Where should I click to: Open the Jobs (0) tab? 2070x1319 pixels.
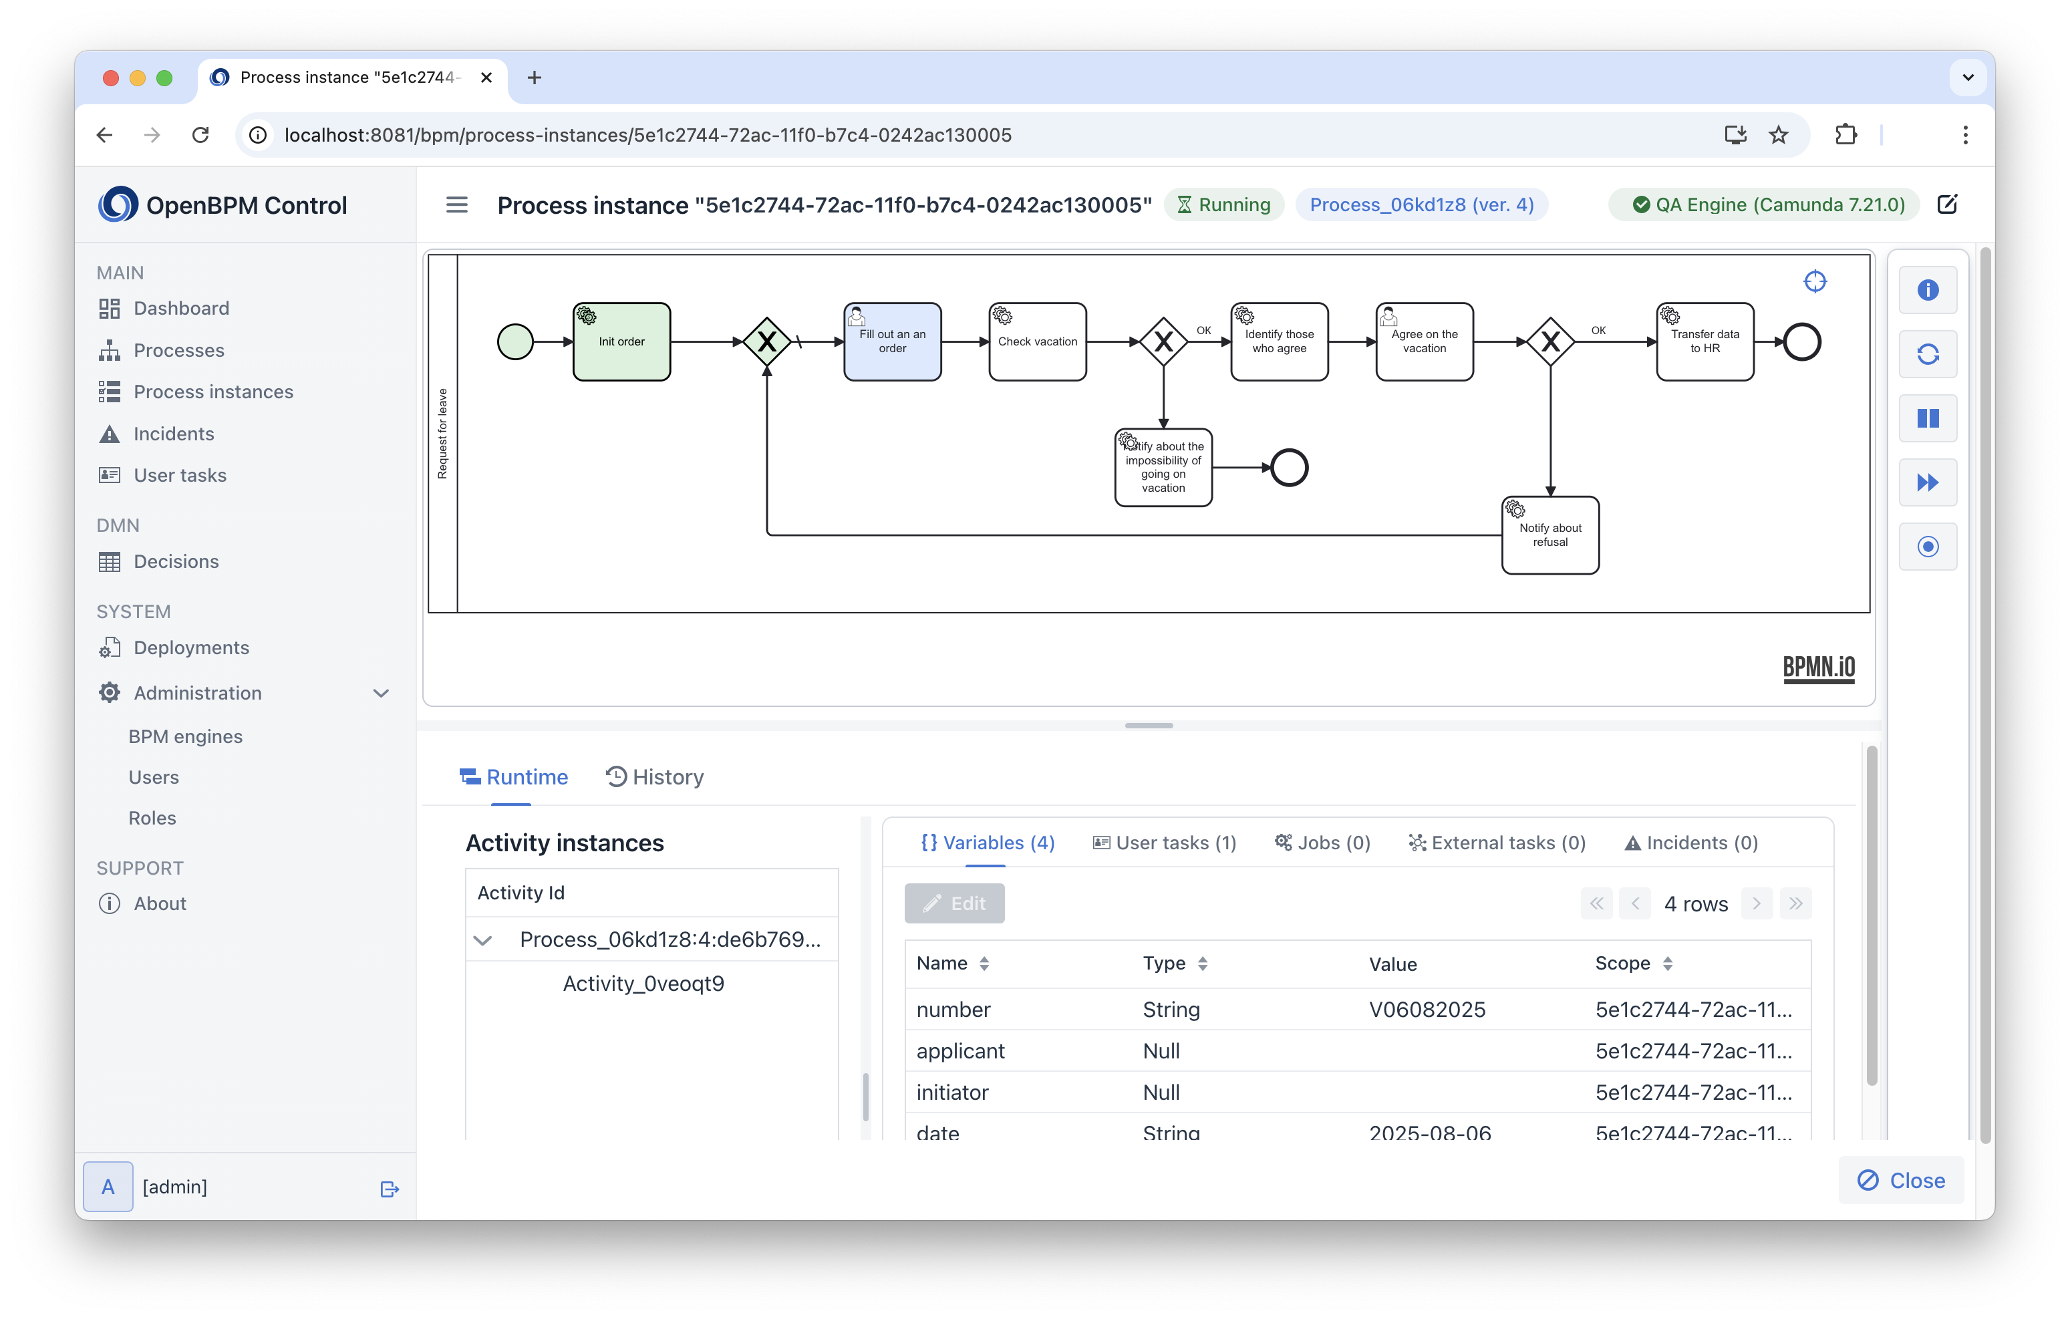coord(1322,842)
